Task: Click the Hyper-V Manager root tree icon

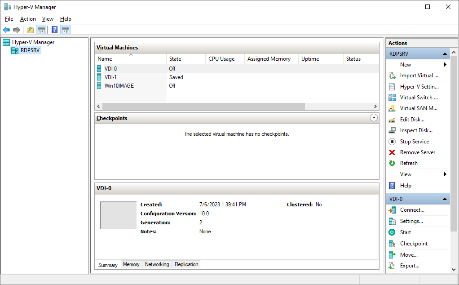Action: (6, 42)
